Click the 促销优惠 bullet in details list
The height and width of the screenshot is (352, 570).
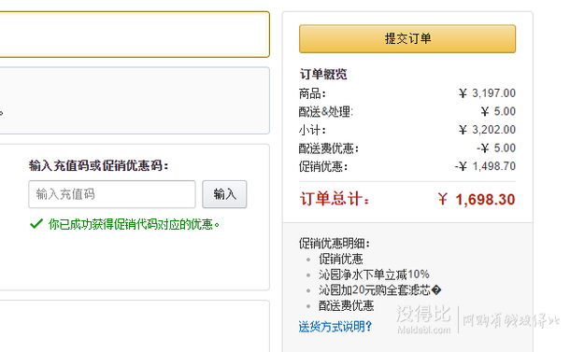340,259
